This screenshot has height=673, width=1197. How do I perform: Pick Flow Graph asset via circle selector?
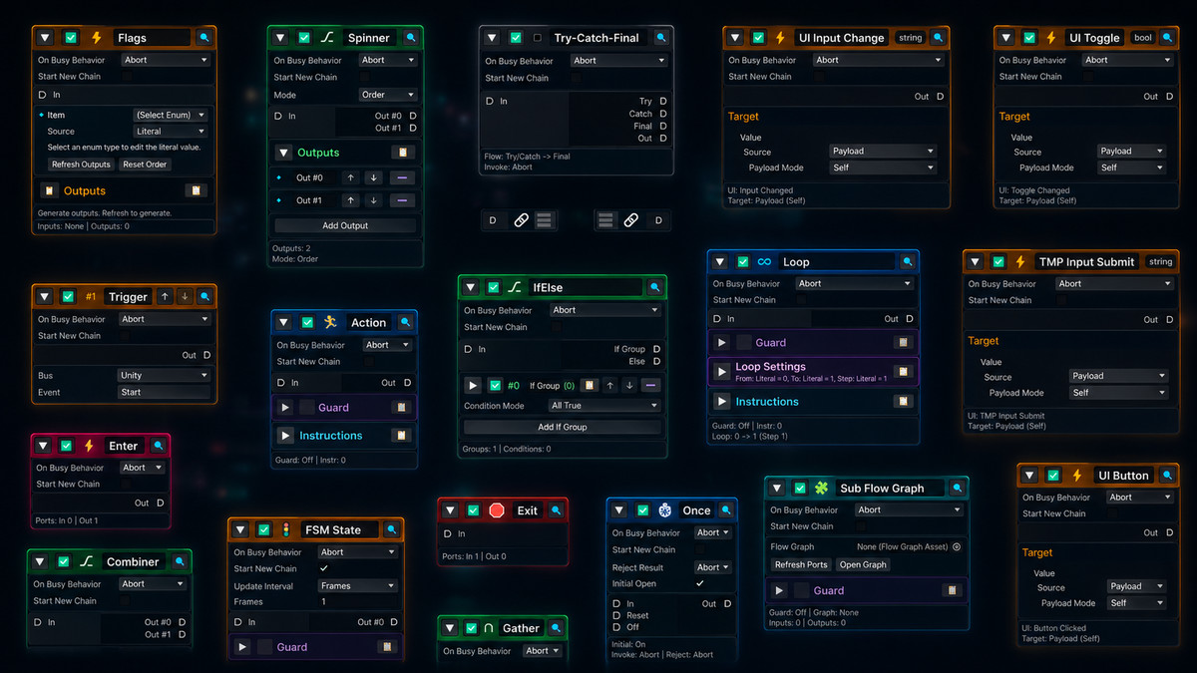(957, 546)
